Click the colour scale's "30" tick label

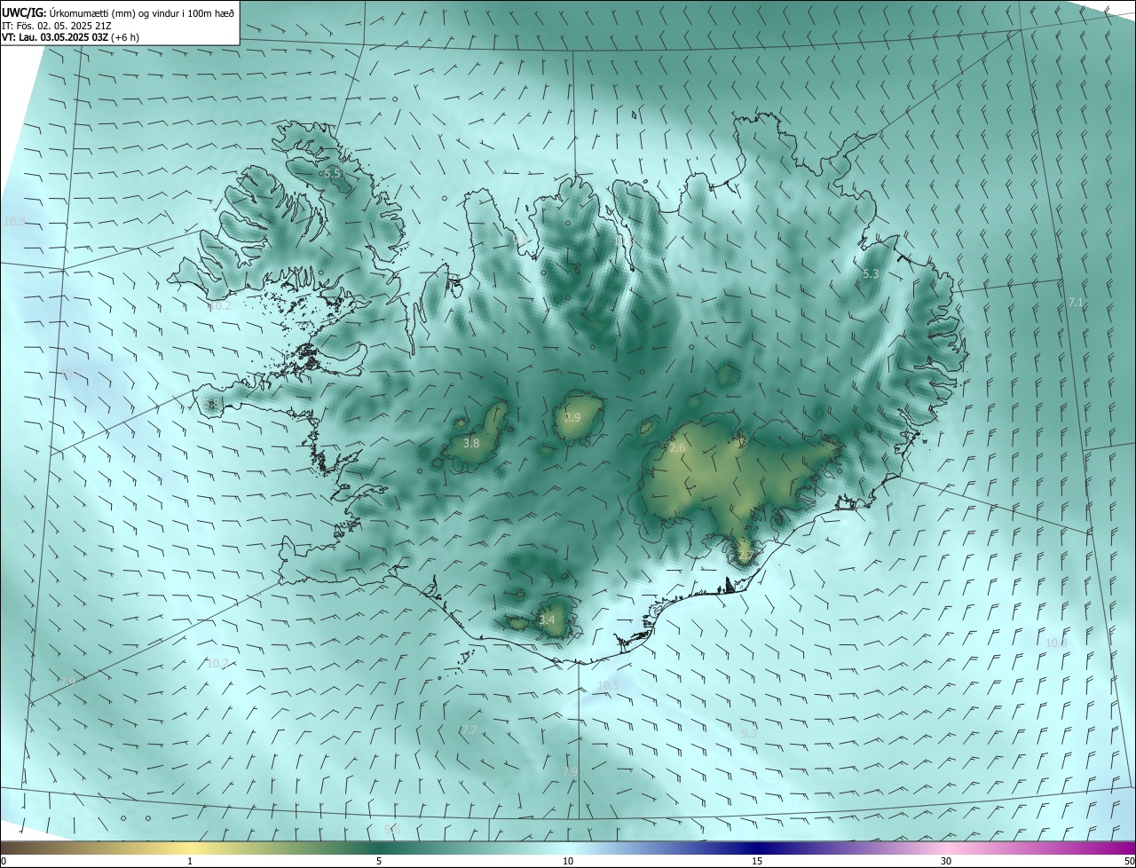pos(946,862)
